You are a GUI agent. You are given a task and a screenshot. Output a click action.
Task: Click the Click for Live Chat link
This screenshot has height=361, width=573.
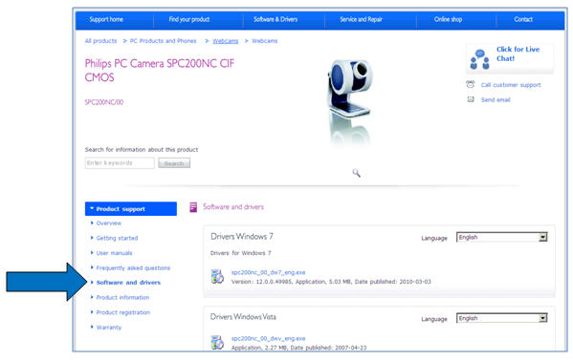(x=518, y=53)
